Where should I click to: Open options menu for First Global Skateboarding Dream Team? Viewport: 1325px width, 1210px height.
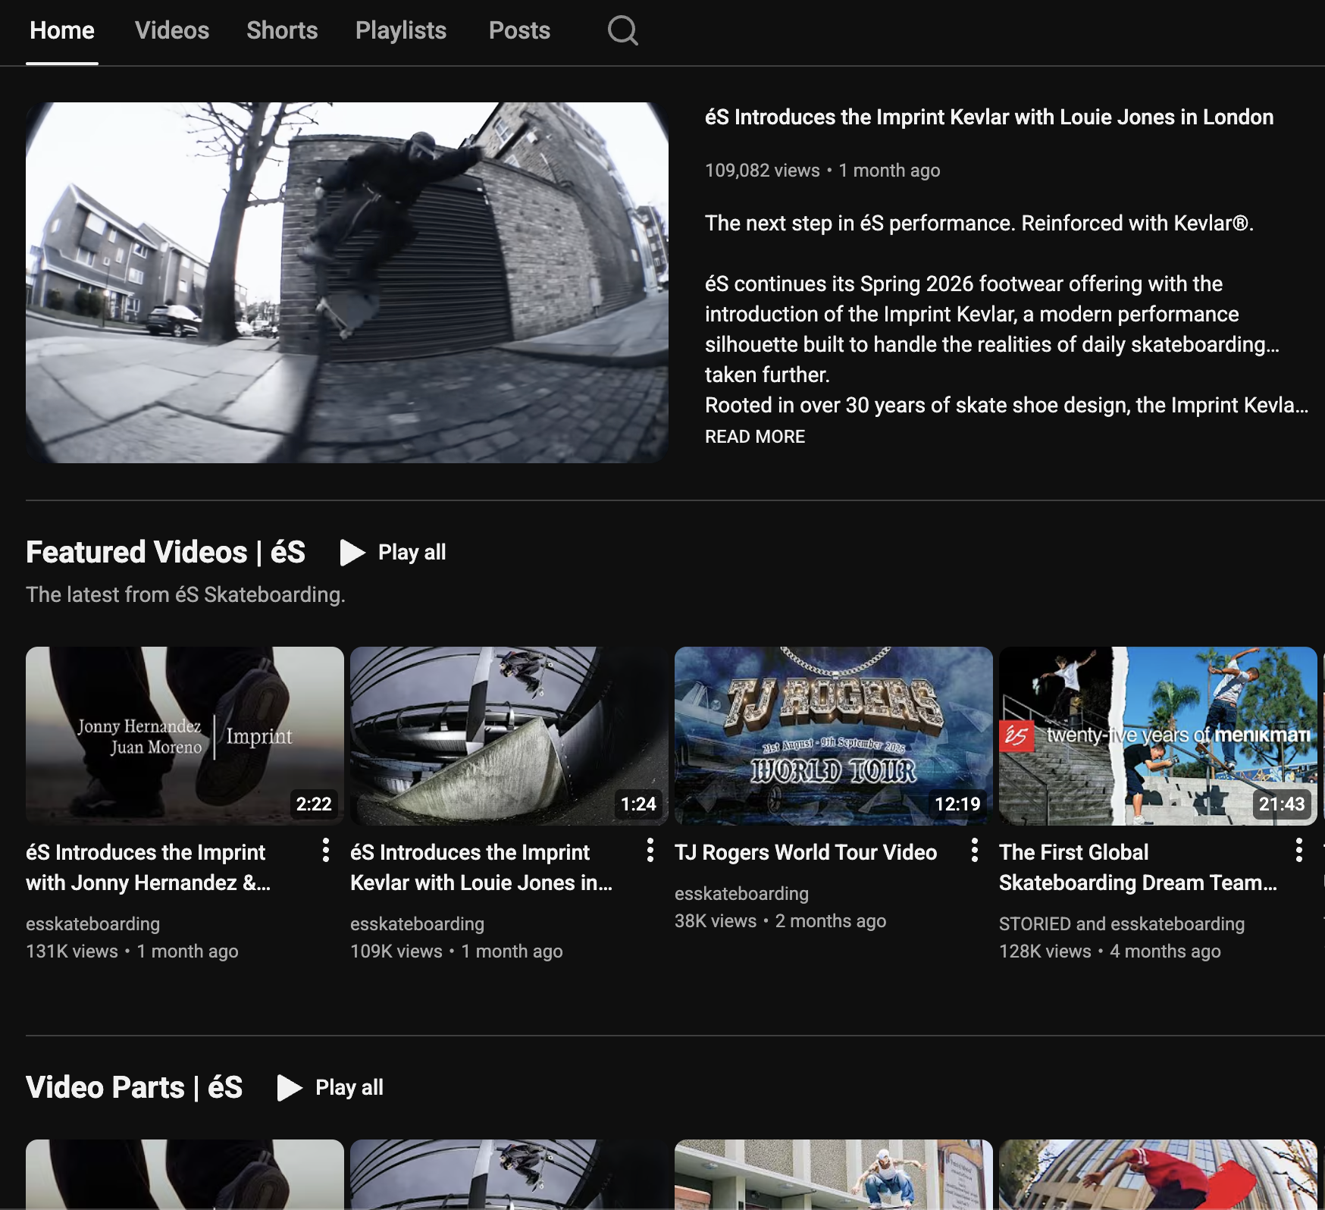(1299, 851)
